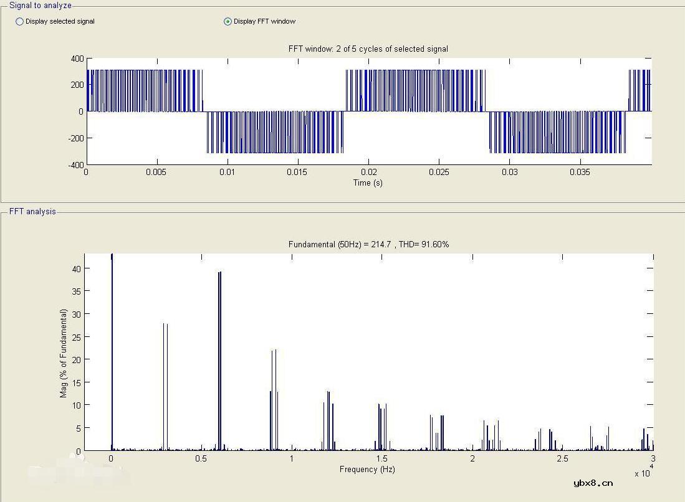Click the 0.02 tick on the time axis
The height and width of the screenshot is (502, 685).
pyautogui.click(x=369, y=173)
